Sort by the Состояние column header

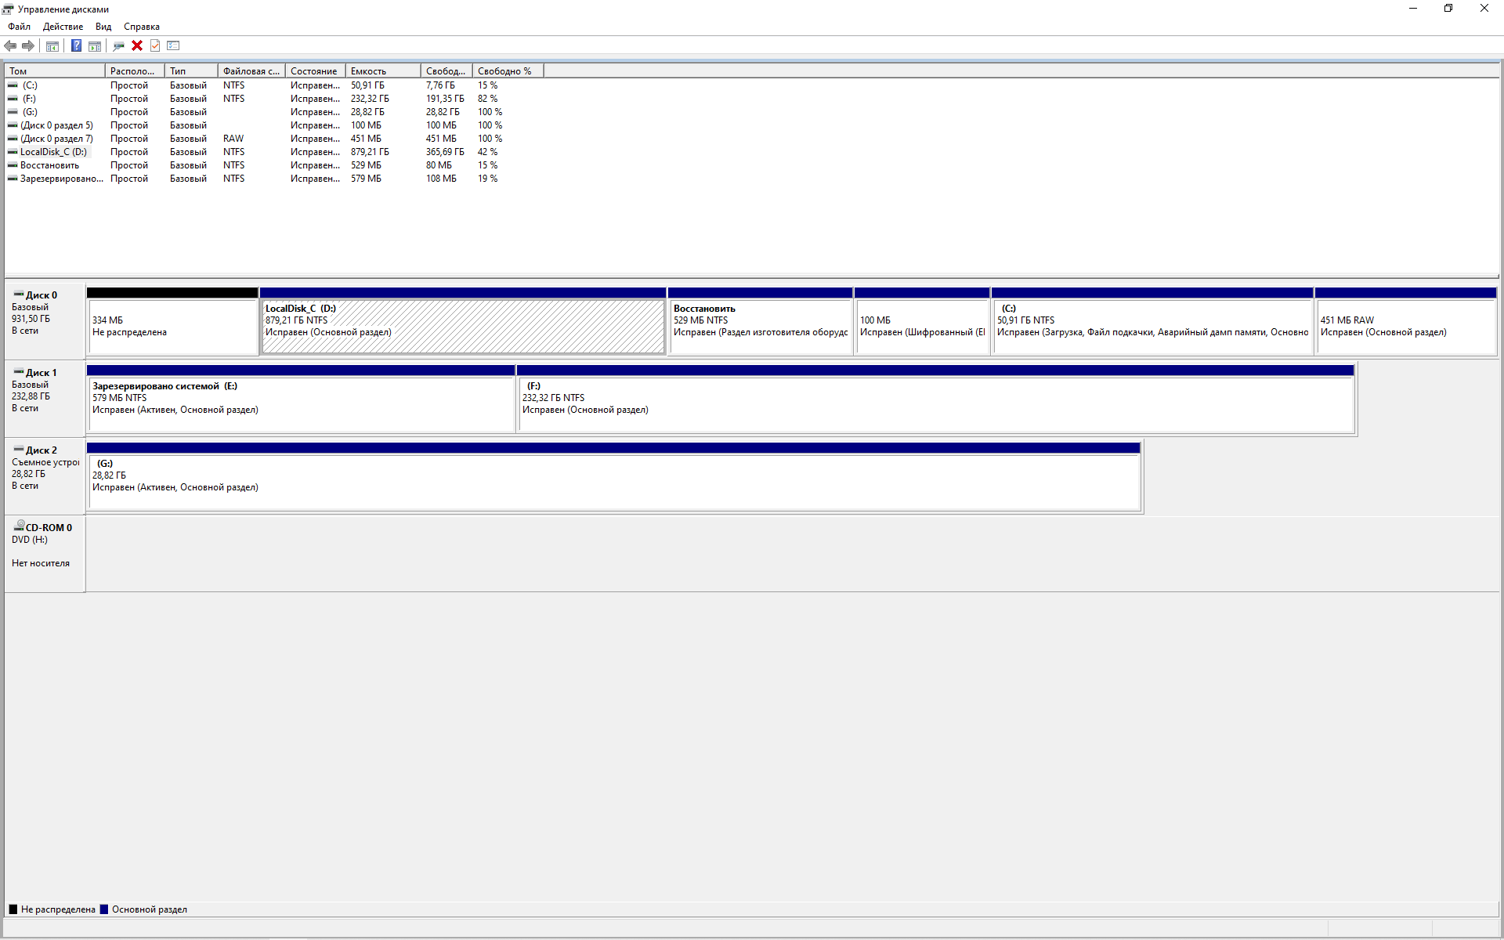pos(315,71)
